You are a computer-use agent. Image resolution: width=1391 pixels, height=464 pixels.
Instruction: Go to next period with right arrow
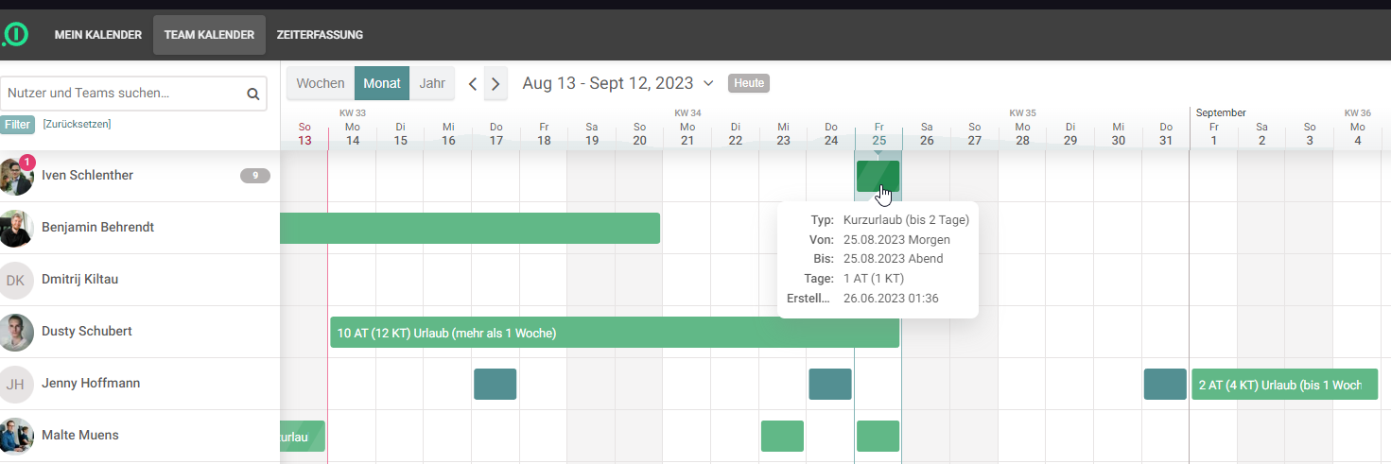[x=496, y=84]
